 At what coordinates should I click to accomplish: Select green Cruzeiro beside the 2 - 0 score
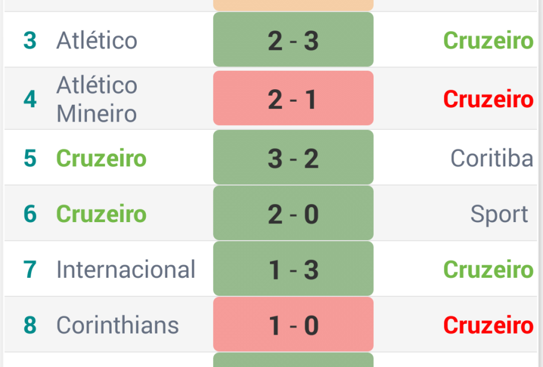point(101,214)
